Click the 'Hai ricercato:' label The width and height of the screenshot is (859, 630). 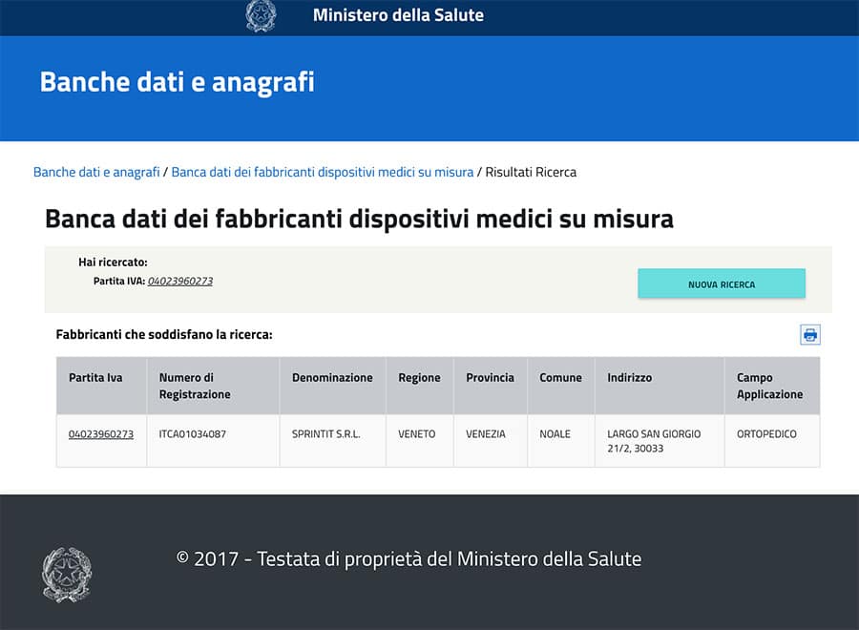tap(113, 262)
